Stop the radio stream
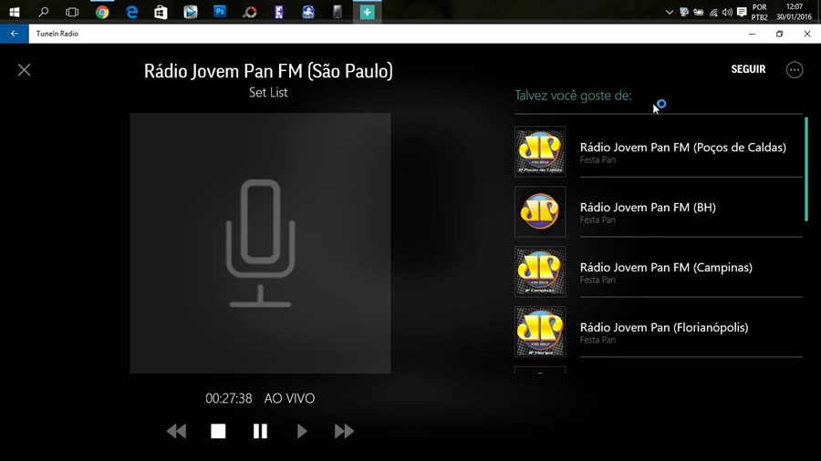Viewport: 821px width, 461px height. [x=218, y=431]
